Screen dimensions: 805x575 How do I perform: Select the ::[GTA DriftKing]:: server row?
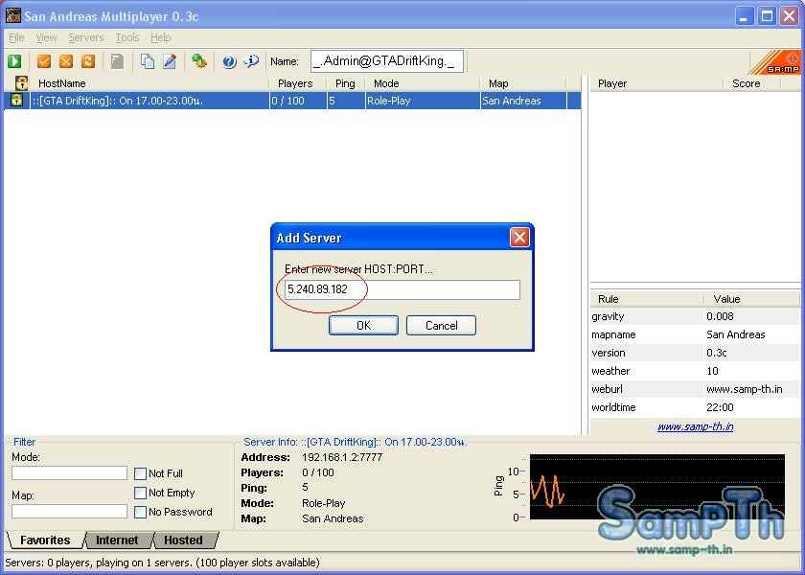coord(292,101)
